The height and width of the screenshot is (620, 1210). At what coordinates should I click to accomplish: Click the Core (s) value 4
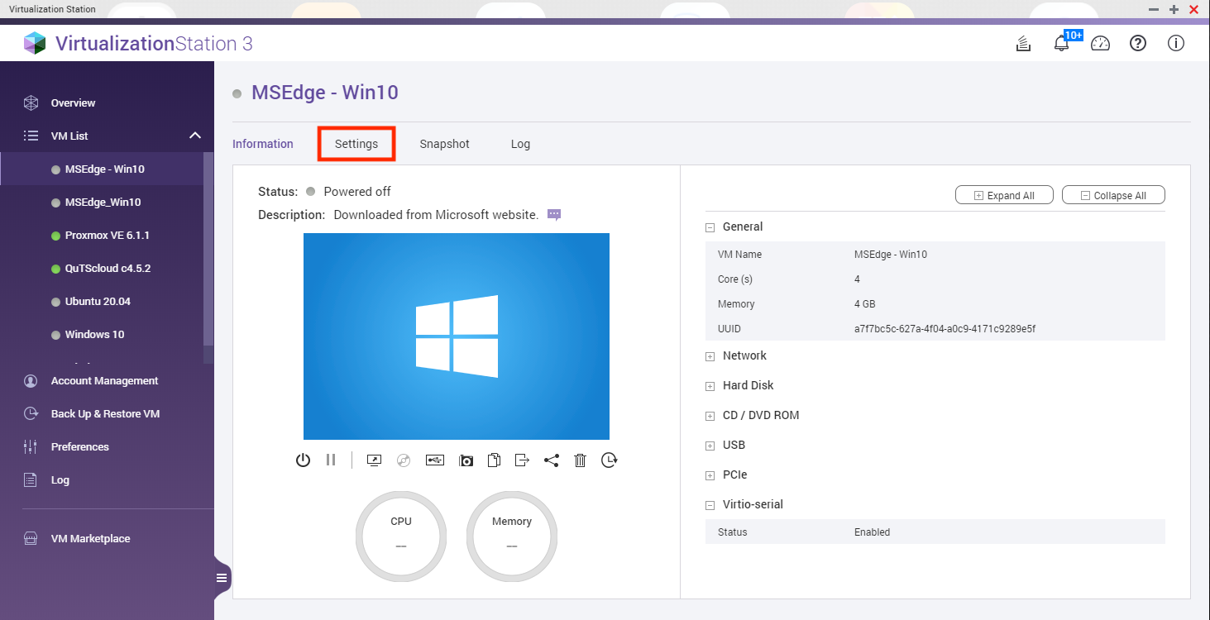coord(857,279)
